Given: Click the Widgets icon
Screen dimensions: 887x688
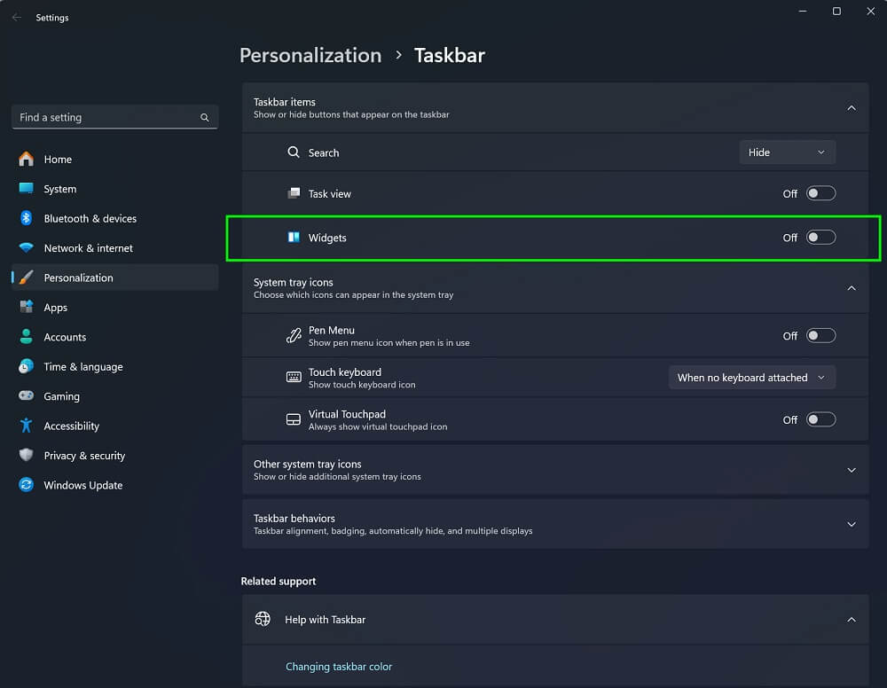Looking at the screenshot, I should (294, 238).
